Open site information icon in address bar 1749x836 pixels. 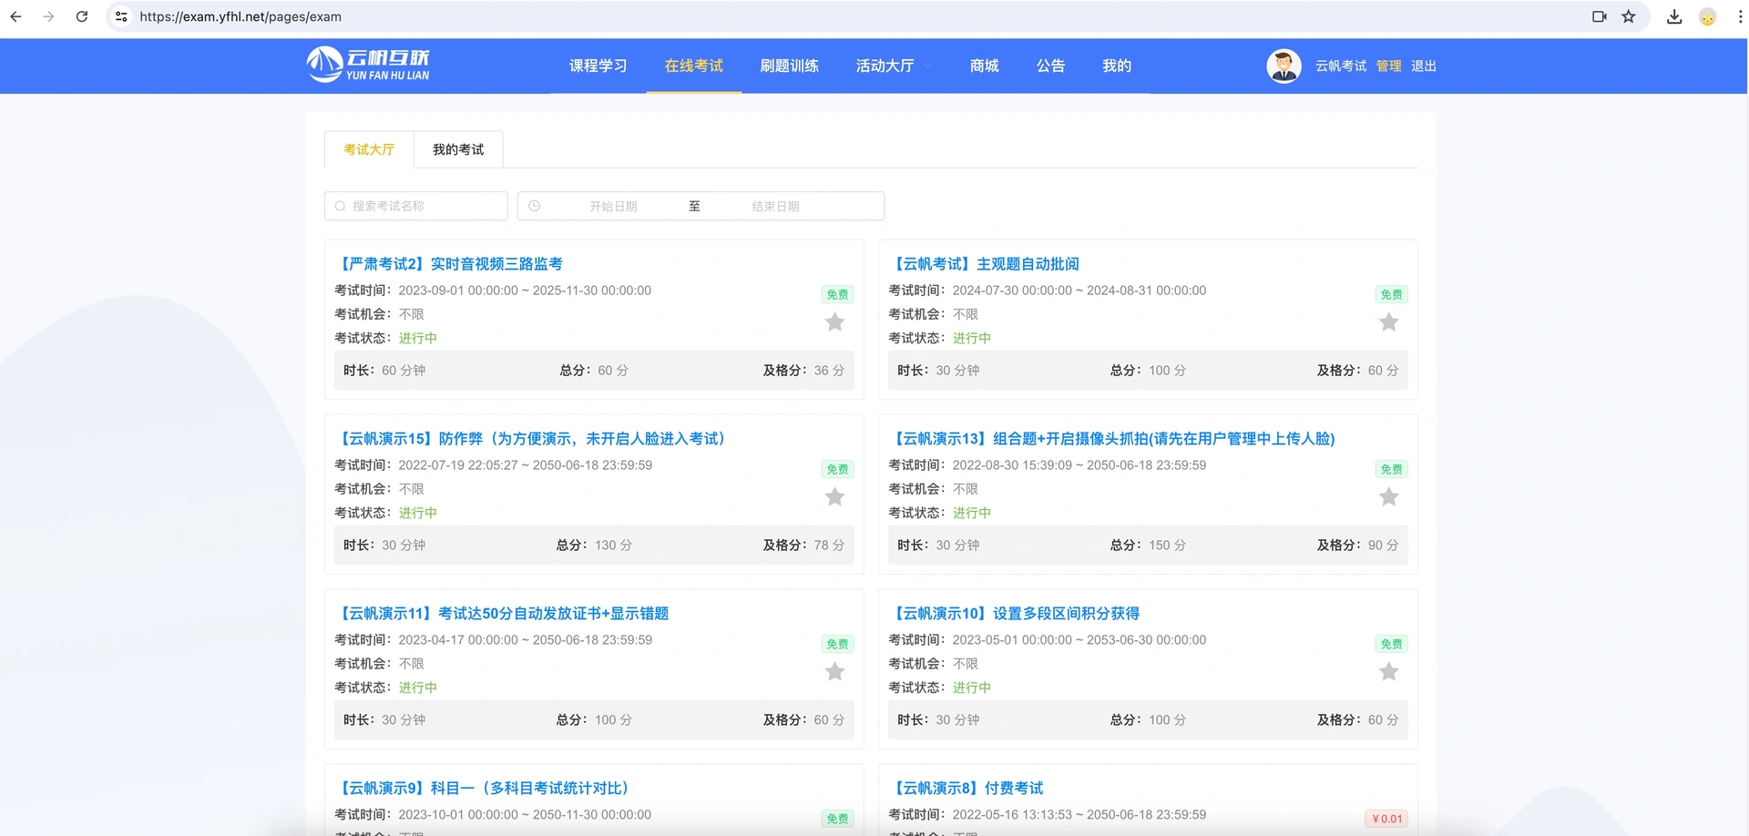(121, 16)
